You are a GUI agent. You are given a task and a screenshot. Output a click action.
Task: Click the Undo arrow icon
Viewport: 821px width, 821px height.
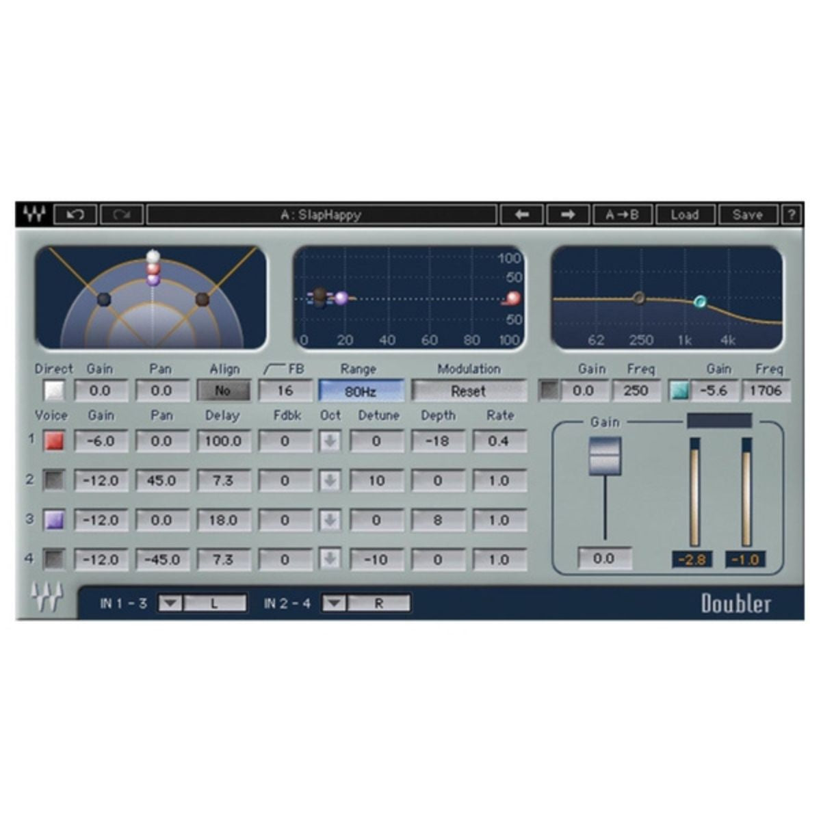click(77, 214)
